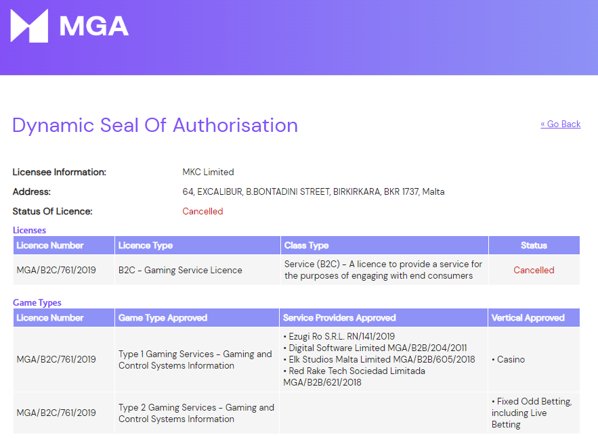This screenshot has height=439, width=598.
Task: Select the MKC Limited licensee name
Action: pos(208,172)
